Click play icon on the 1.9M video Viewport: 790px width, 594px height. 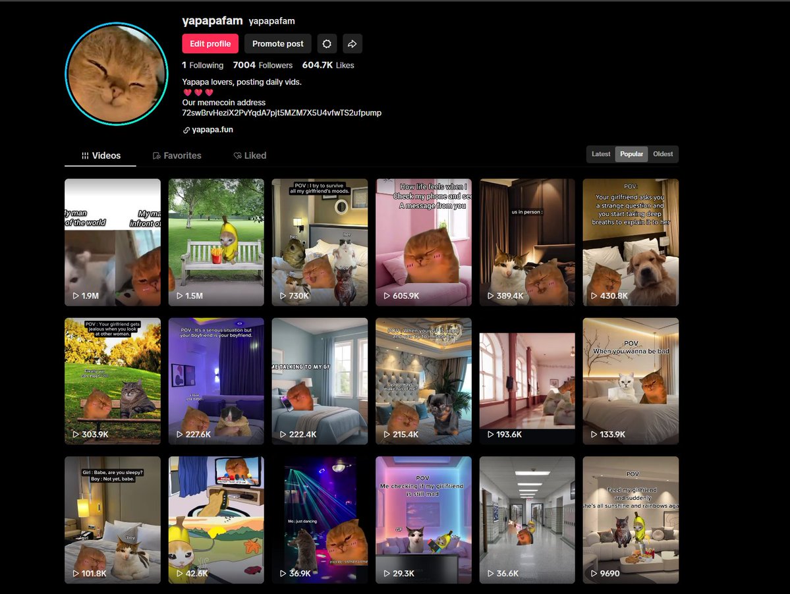76,296
